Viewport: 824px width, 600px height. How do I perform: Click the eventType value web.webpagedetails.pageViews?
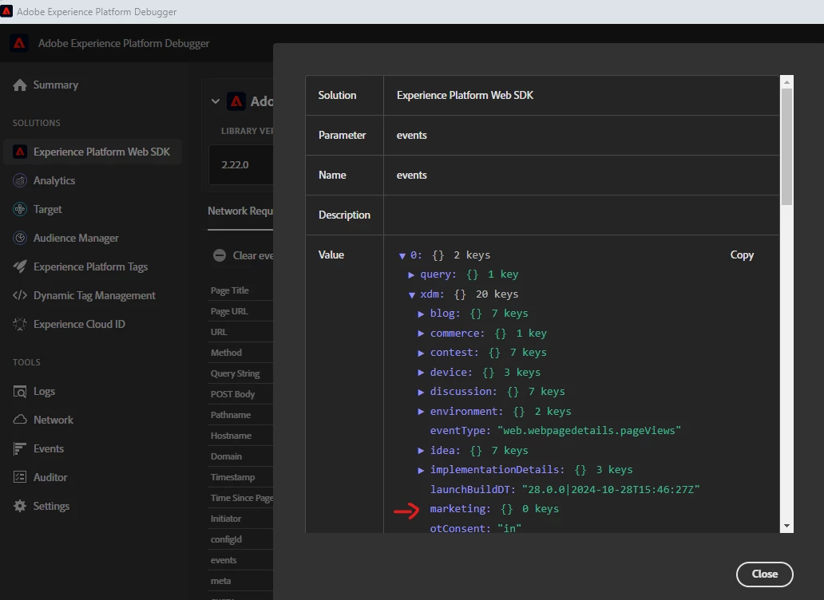pyautogui.click(x=588, y=430)
